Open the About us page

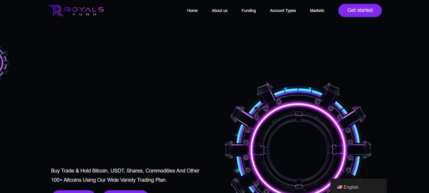pyautogui.click(x=220, y=11)
